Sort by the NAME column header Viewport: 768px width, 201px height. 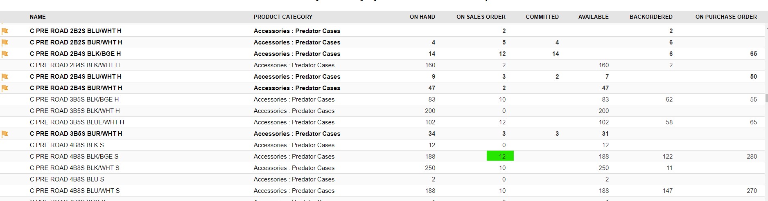(38, 17)
